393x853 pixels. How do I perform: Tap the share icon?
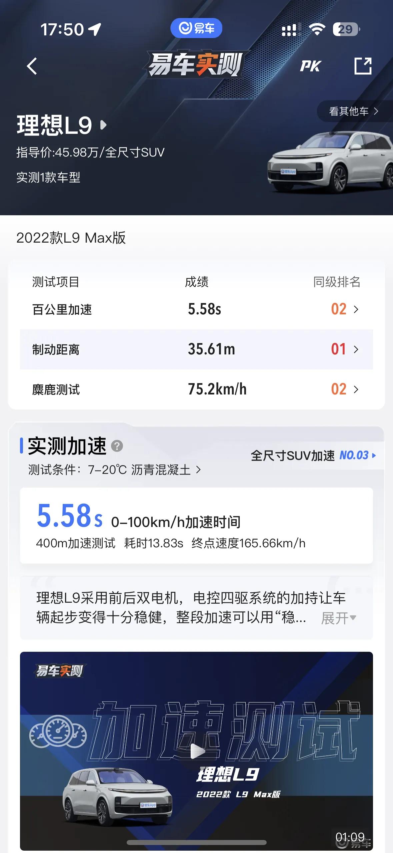click(363, 66)
